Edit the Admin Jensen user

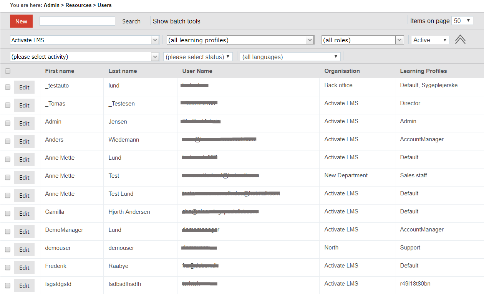coord(24,123)
